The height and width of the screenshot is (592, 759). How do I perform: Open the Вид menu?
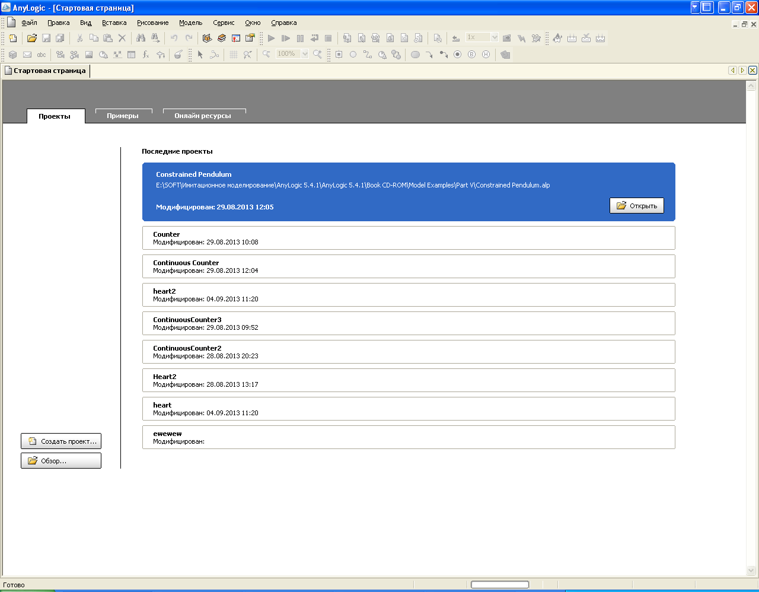coord(86,23)
